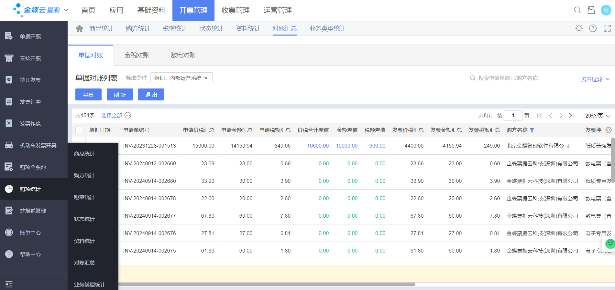The width and height of the screenshot is (615, 290).
Task: Click the top search magnifier icon
Action: click(x=577, y=10)
